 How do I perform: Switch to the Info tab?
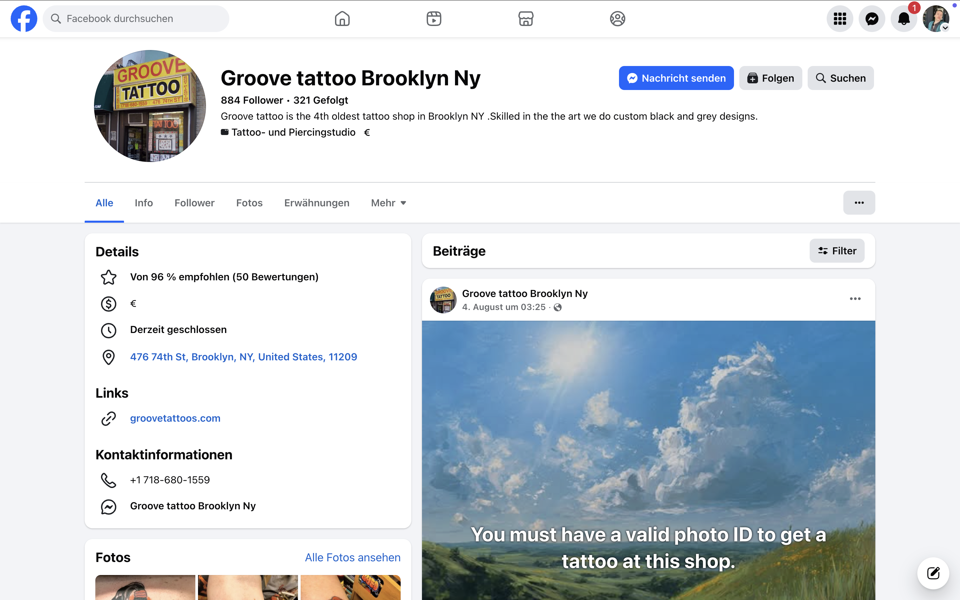point(144,203)
